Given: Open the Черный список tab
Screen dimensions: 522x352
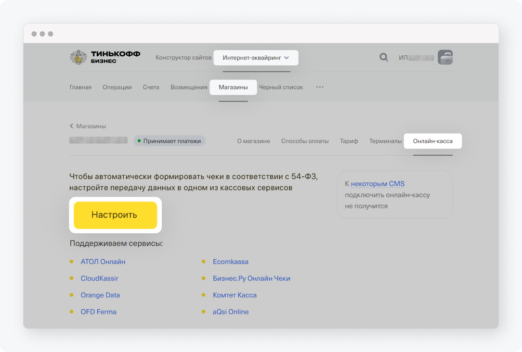Looking at the screenshot, I should pyautogui.click(x=281, y=87).
